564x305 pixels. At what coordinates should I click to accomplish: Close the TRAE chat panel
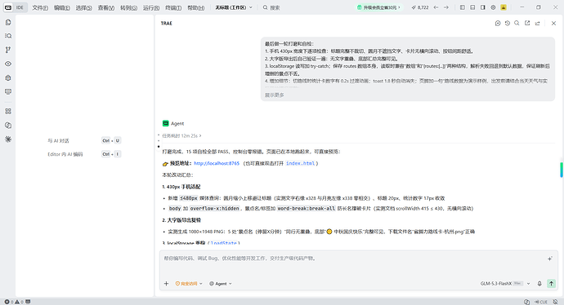coord(553,24)
